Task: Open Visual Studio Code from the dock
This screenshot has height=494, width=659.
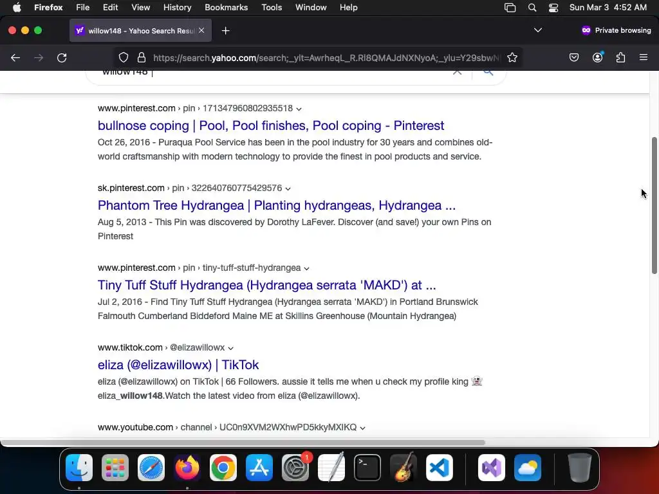Action: pyautogui.click(x=440, y=468)
